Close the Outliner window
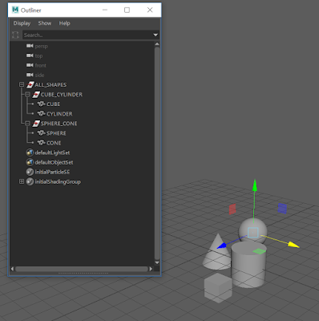This screenshot has height=321, width=319. point(150,10)
